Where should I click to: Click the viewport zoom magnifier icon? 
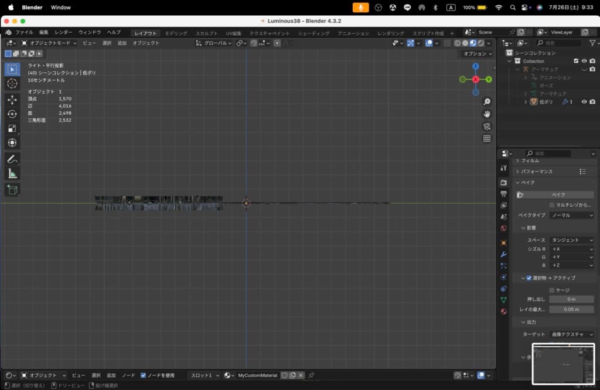tap(486, 102)
